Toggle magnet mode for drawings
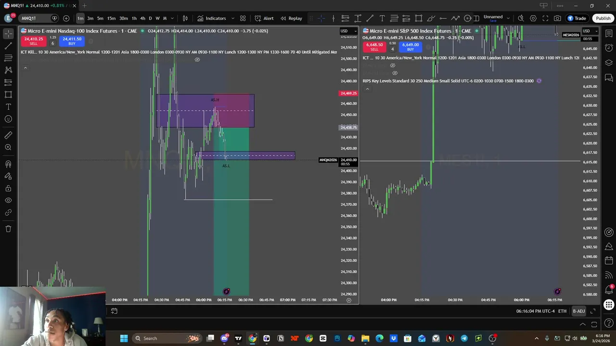The height and width of the screenshot is (346, 616). click(x=8, y=164)
